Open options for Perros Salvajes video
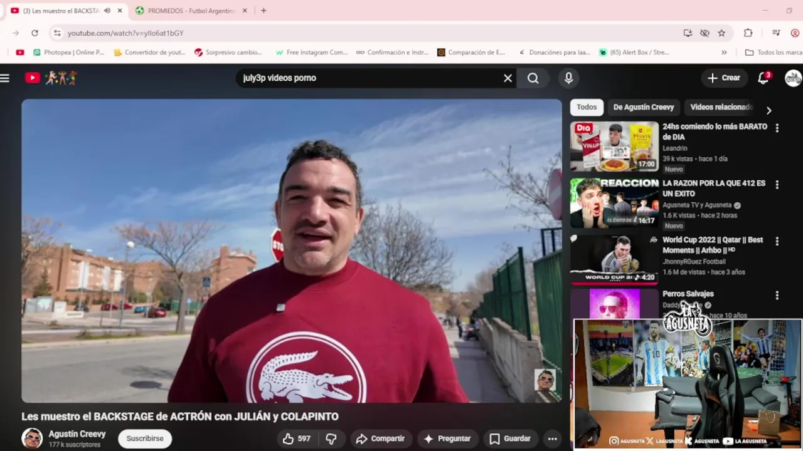Viewport: 803px width, 451px height. [x=777, y=295]
